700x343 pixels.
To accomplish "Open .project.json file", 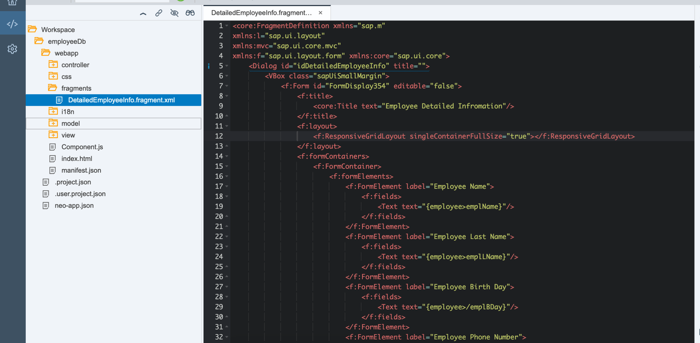I will 73,182.
